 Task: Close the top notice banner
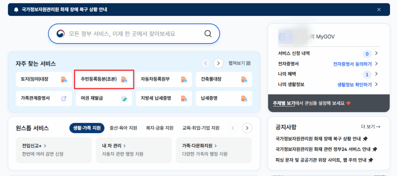pyautogui.click(x=379, y=10)
